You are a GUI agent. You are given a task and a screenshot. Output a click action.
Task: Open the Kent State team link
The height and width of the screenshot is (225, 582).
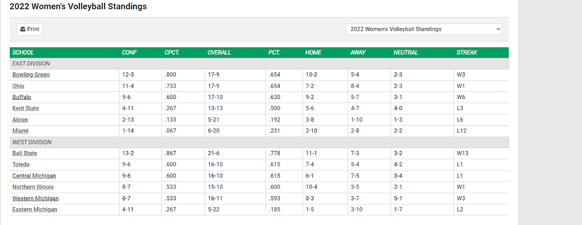[x=26, y=108]
